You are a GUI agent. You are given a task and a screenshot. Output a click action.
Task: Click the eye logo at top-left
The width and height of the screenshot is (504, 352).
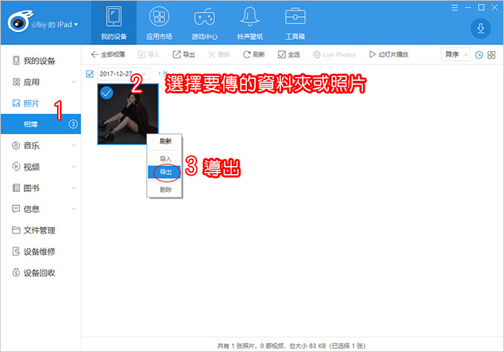click(19, 21)
